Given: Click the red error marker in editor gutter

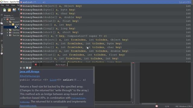Looking at the screenshot, I should click(x=36, y=64).
